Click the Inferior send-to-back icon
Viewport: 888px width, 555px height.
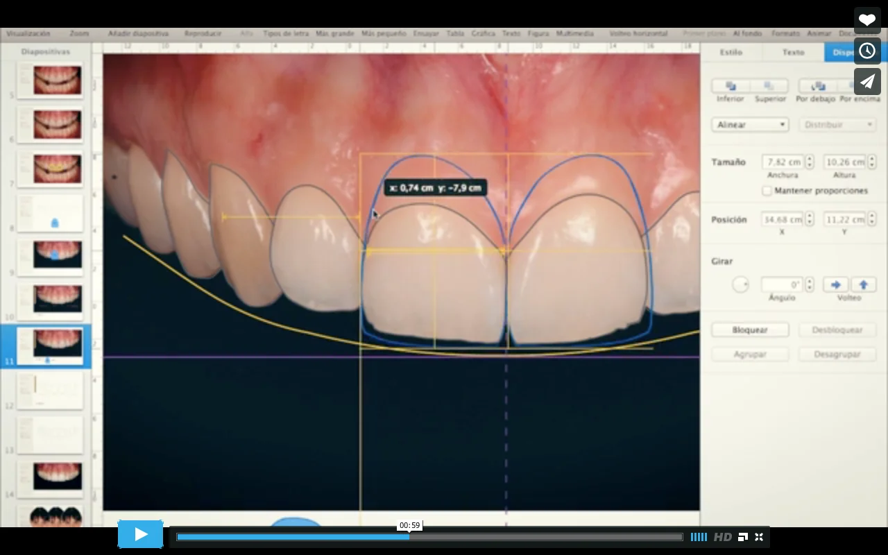tap(731, 86)
